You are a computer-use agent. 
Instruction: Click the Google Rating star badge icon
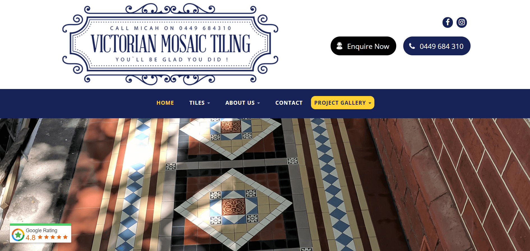(x=18, y=235)
